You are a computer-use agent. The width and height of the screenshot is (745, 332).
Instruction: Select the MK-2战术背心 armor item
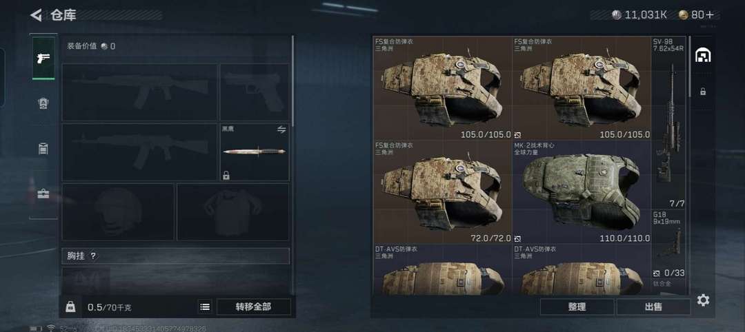tap(581, 192)
